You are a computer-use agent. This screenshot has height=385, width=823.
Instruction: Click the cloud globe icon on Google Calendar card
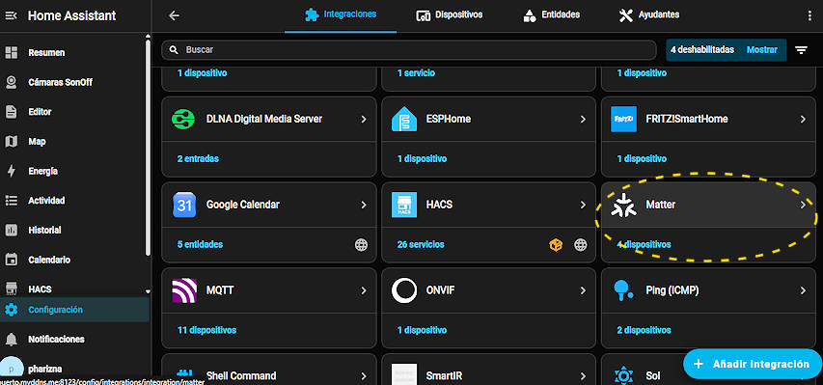(x=361, y=245)
